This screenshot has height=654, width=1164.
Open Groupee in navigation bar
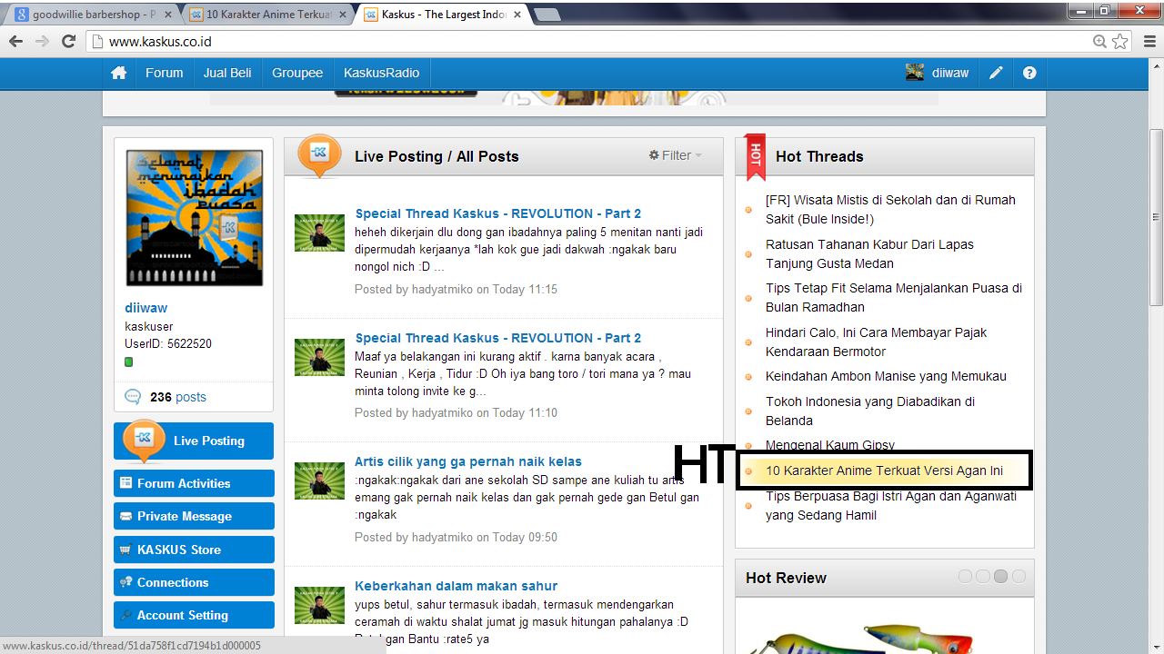click(x=297, y=73)
